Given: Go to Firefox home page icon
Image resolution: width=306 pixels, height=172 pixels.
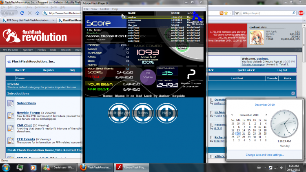Looking at the screenshot, I should tap(37, 13).
